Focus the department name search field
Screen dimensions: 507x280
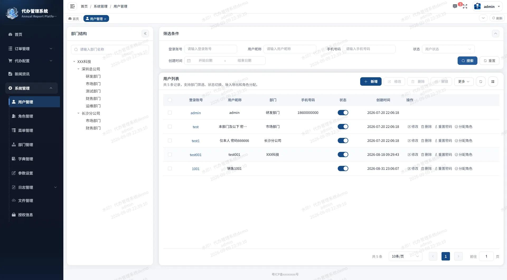tap(110, 50)
